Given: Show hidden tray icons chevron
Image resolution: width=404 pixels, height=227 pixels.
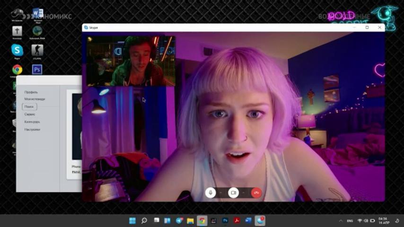Looking at the screenshot, I should point(341,221).
